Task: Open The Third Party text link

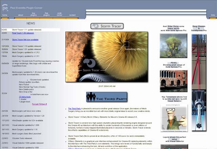Action: point(75,109)
